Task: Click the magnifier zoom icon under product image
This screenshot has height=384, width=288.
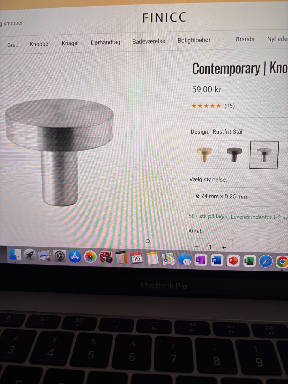Action: (148, 241)
